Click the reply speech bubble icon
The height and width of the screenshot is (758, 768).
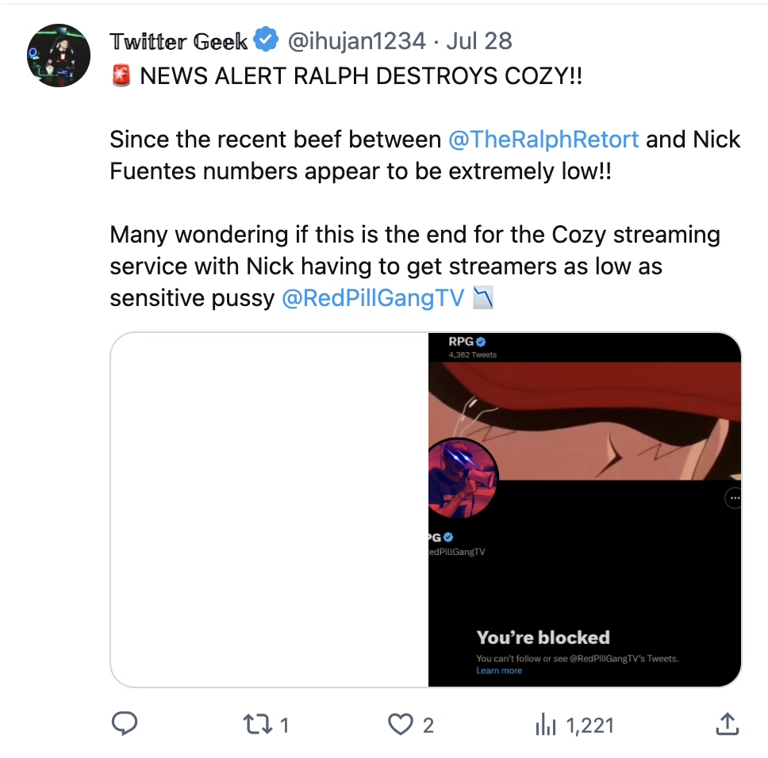click(125, 723)
